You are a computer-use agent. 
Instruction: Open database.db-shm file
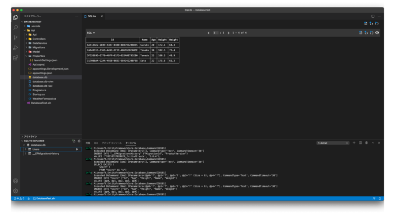43,82
